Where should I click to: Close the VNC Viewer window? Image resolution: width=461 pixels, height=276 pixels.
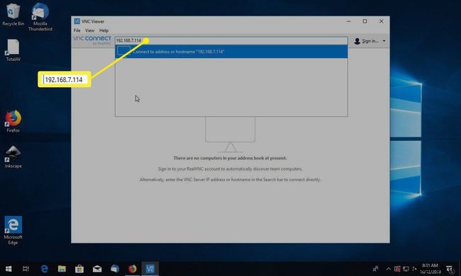tap(382, 21)
